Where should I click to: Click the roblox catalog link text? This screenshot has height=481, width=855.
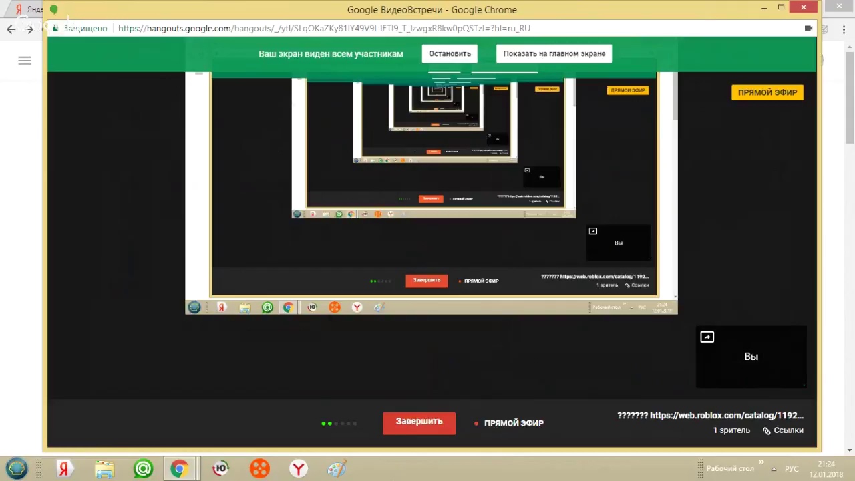(x=710, y=415)
